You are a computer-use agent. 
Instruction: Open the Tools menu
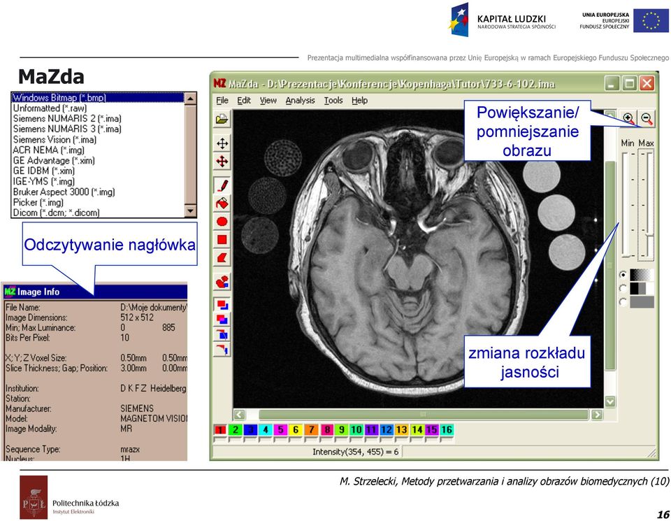[333, 100]
